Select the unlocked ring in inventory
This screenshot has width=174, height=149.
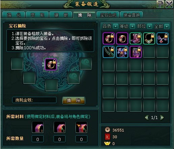click(x=122, y=38)
